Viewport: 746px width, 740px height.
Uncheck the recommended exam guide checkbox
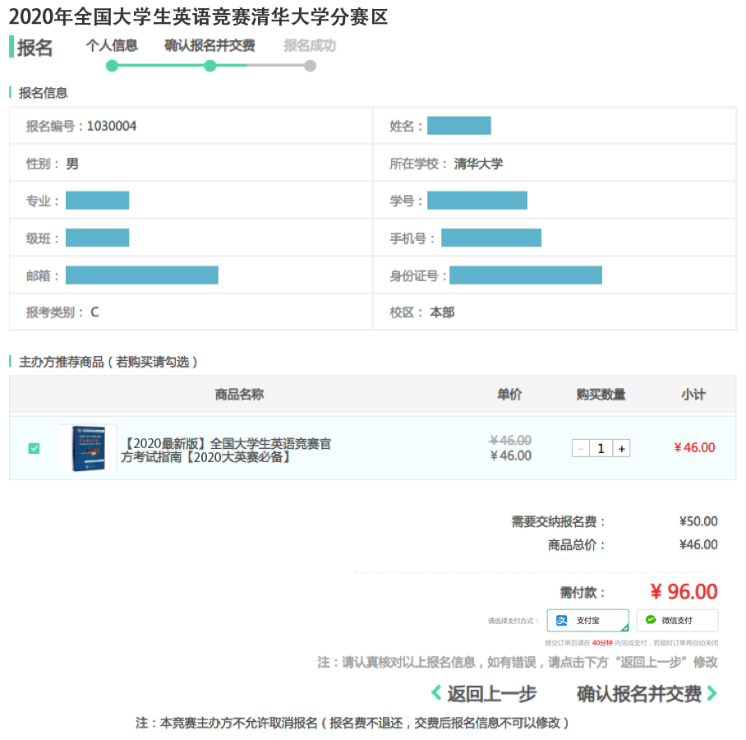click(34, 448)
